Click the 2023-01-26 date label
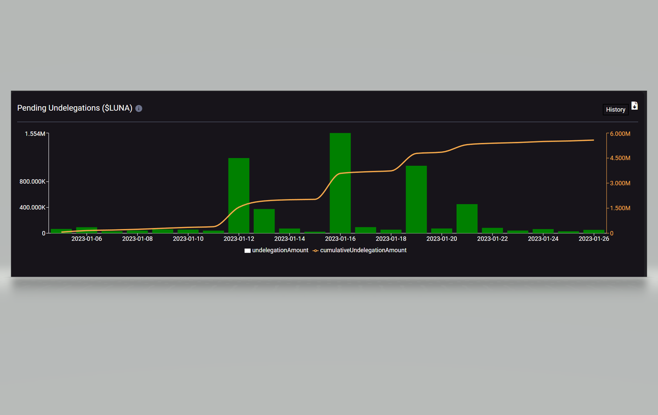This screenshot has height=415, width=658. pyautogui.click(x=594, y=239)
